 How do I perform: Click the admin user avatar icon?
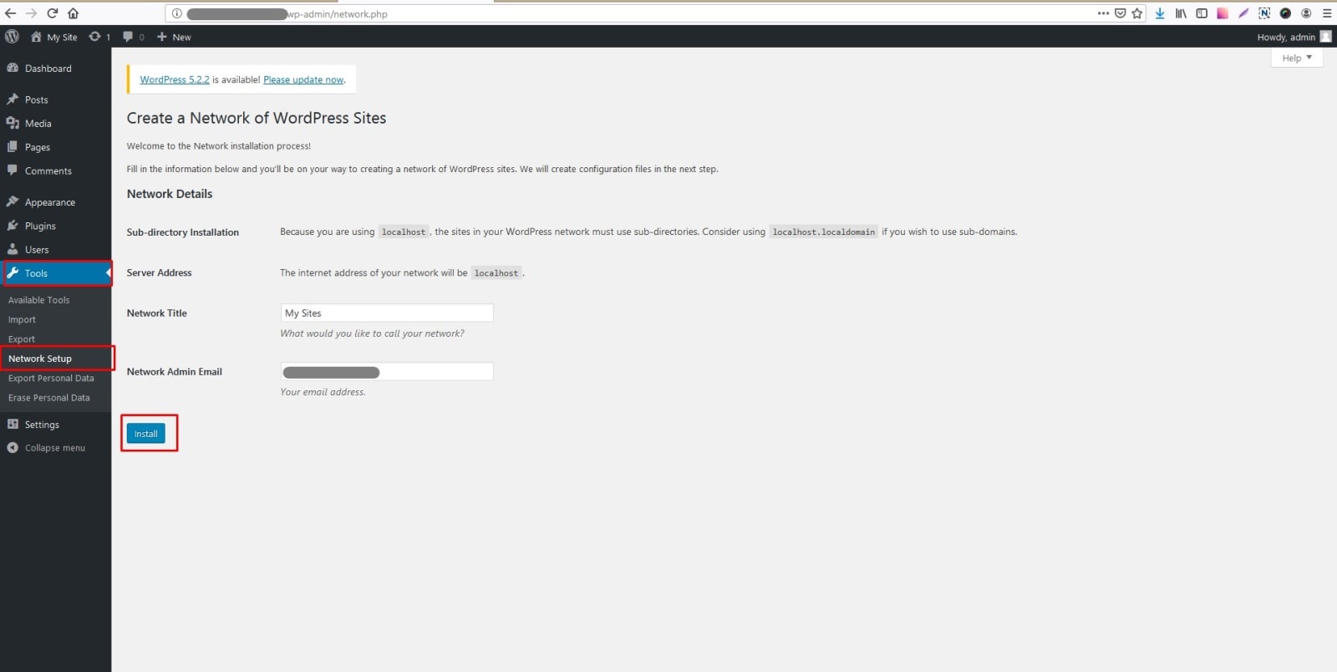click(x=1325, y=37)
